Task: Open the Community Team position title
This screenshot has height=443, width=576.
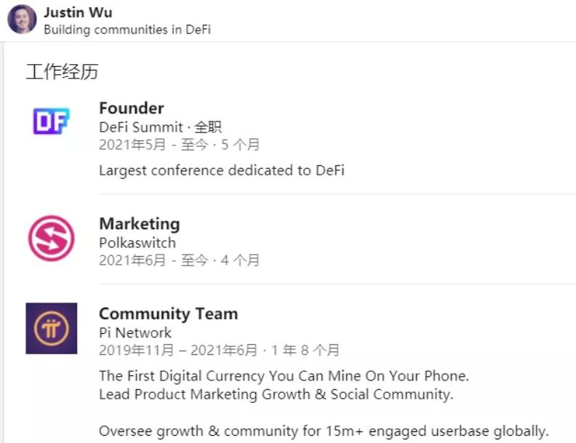Action: [x=168, y=314]
